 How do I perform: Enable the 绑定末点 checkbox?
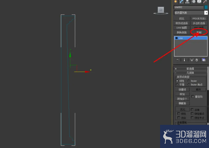point(192,118)
